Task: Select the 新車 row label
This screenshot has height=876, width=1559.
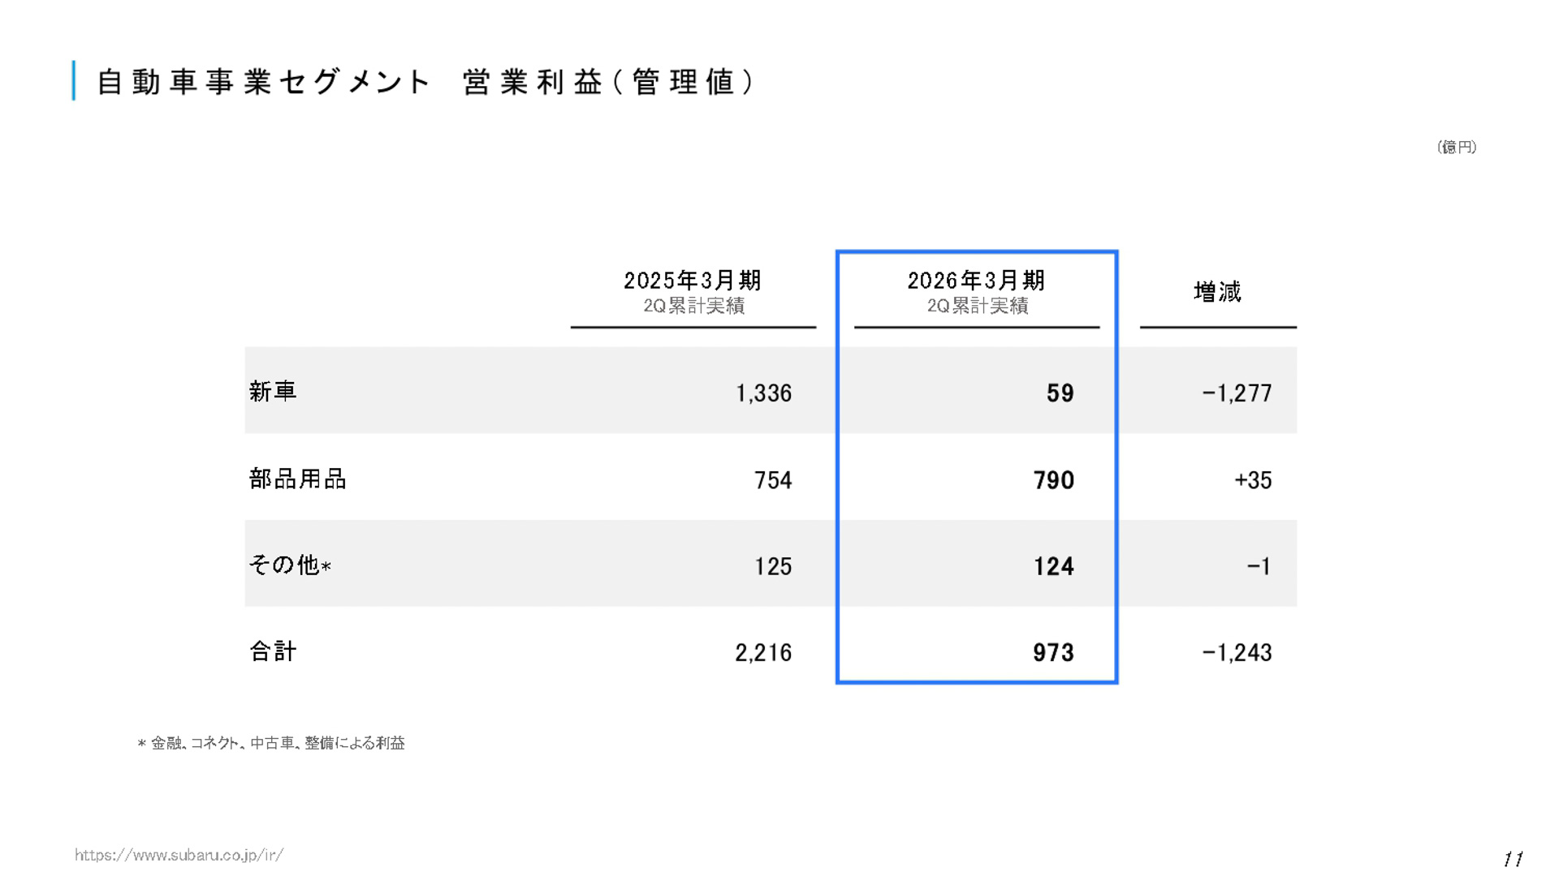Action: [x=272, y=392]
